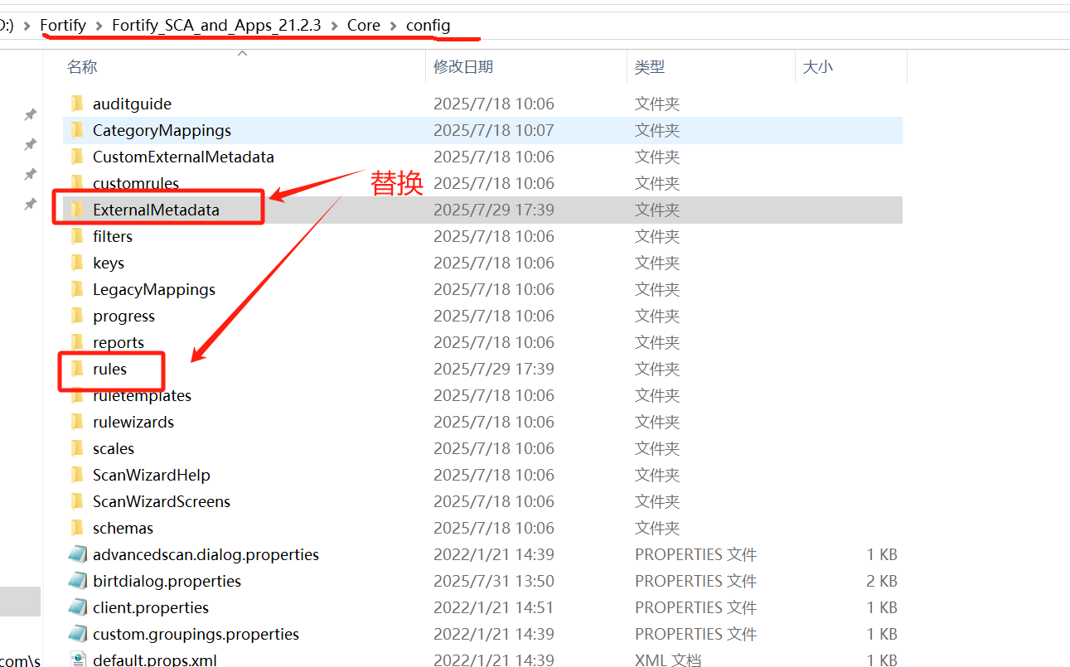Click the reports folder icon
Viewport: 1070px width, 667px height.
(x=77, y=342)
